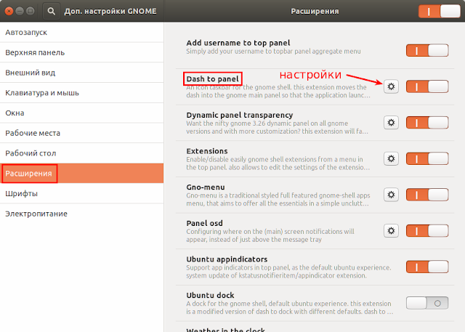Switch off the Extensions extension
This screenshot has height=332, width=465.
427,158
